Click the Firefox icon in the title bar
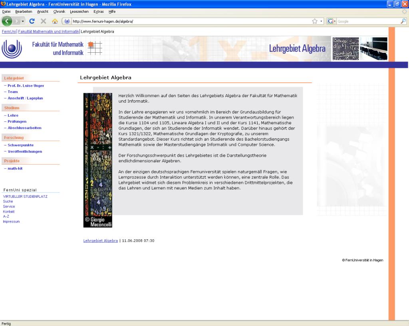The height and width of the screenshot is (326, 409). 3,4
